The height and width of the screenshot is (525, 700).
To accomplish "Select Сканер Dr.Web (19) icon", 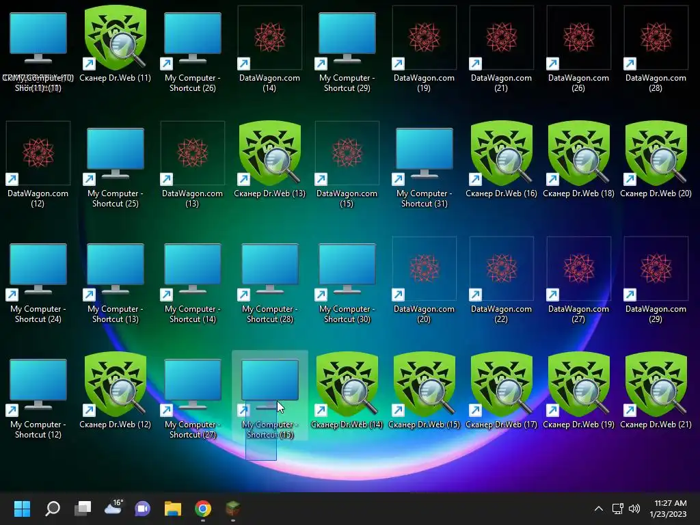I will point(578,390).
